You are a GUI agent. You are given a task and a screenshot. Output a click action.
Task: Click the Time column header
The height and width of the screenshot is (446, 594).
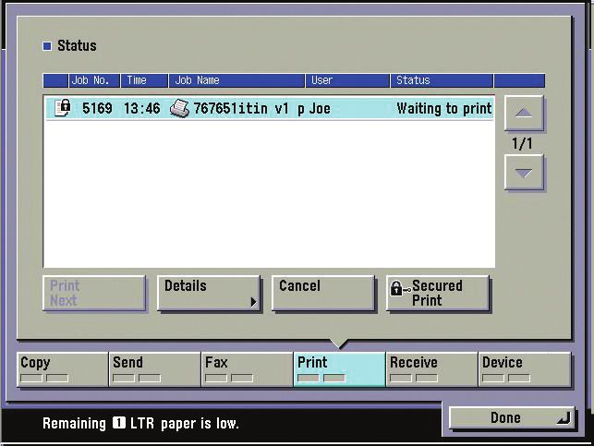144,80
